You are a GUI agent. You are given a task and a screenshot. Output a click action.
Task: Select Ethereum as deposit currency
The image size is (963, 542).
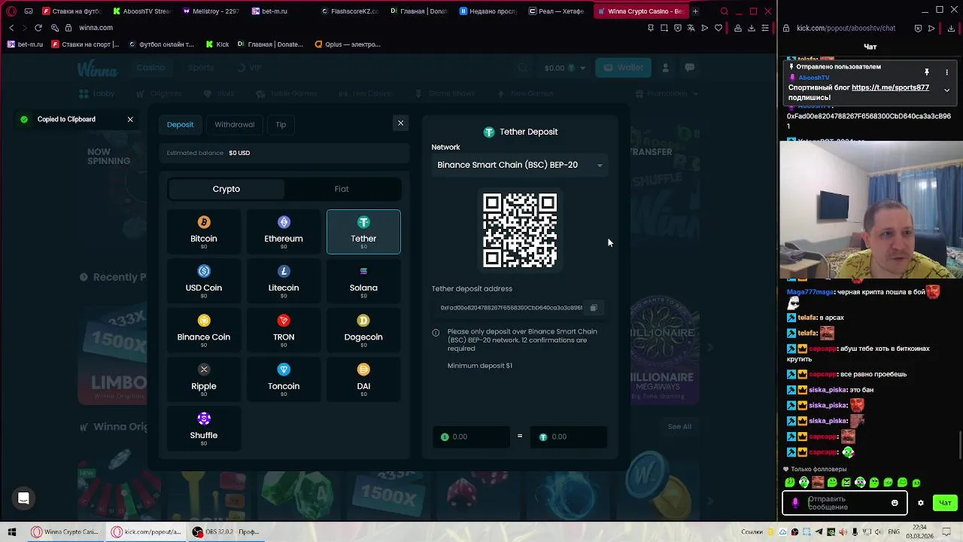[284, 232]
